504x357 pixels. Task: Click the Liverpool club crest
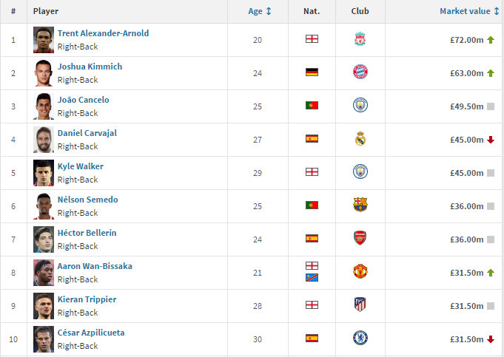[360, 39]
